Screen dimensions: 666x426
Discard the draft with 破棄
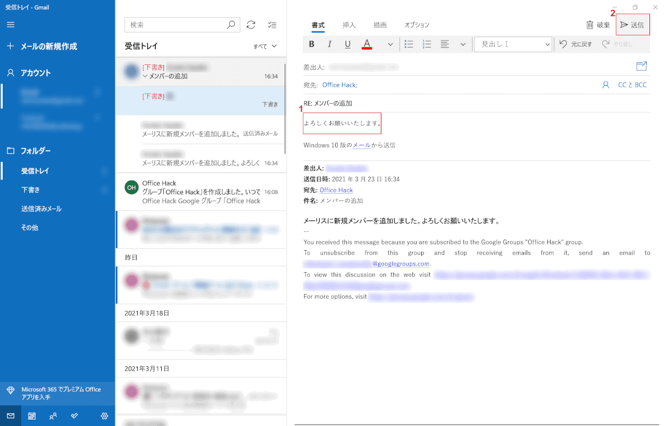pos(598,25)
